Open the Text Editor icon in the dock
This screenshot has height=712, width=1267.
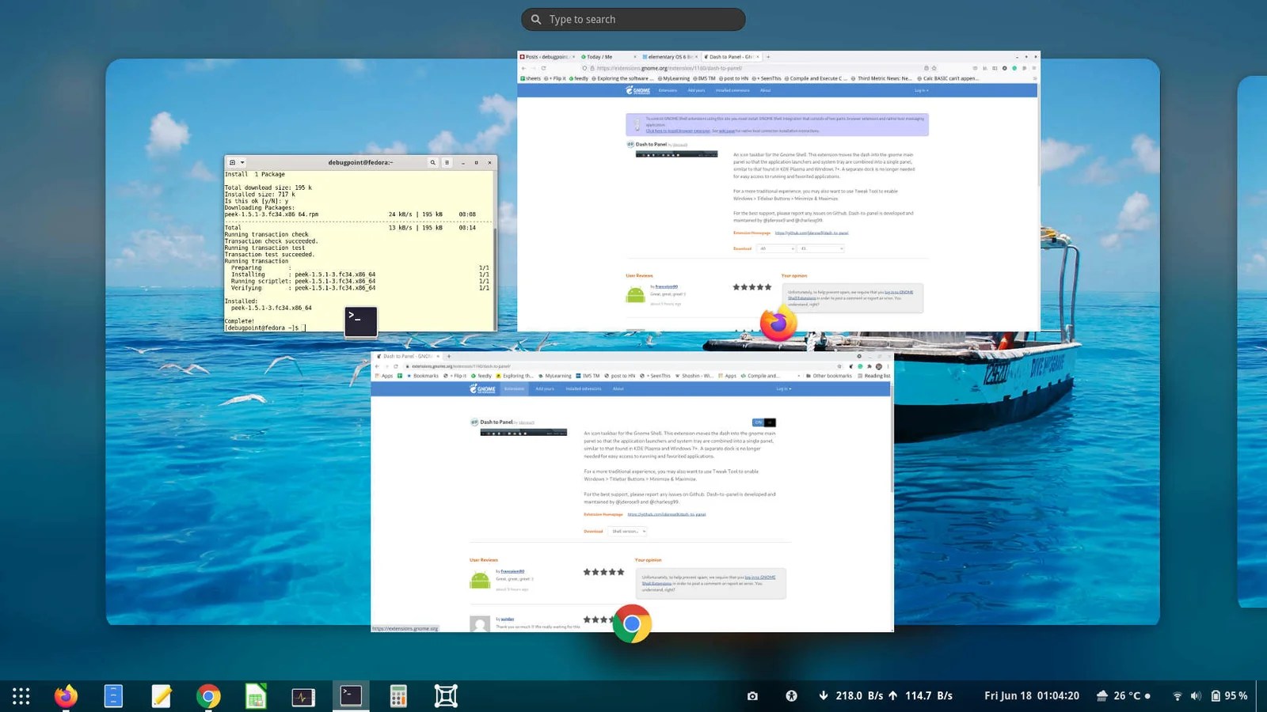pos(161,695)
